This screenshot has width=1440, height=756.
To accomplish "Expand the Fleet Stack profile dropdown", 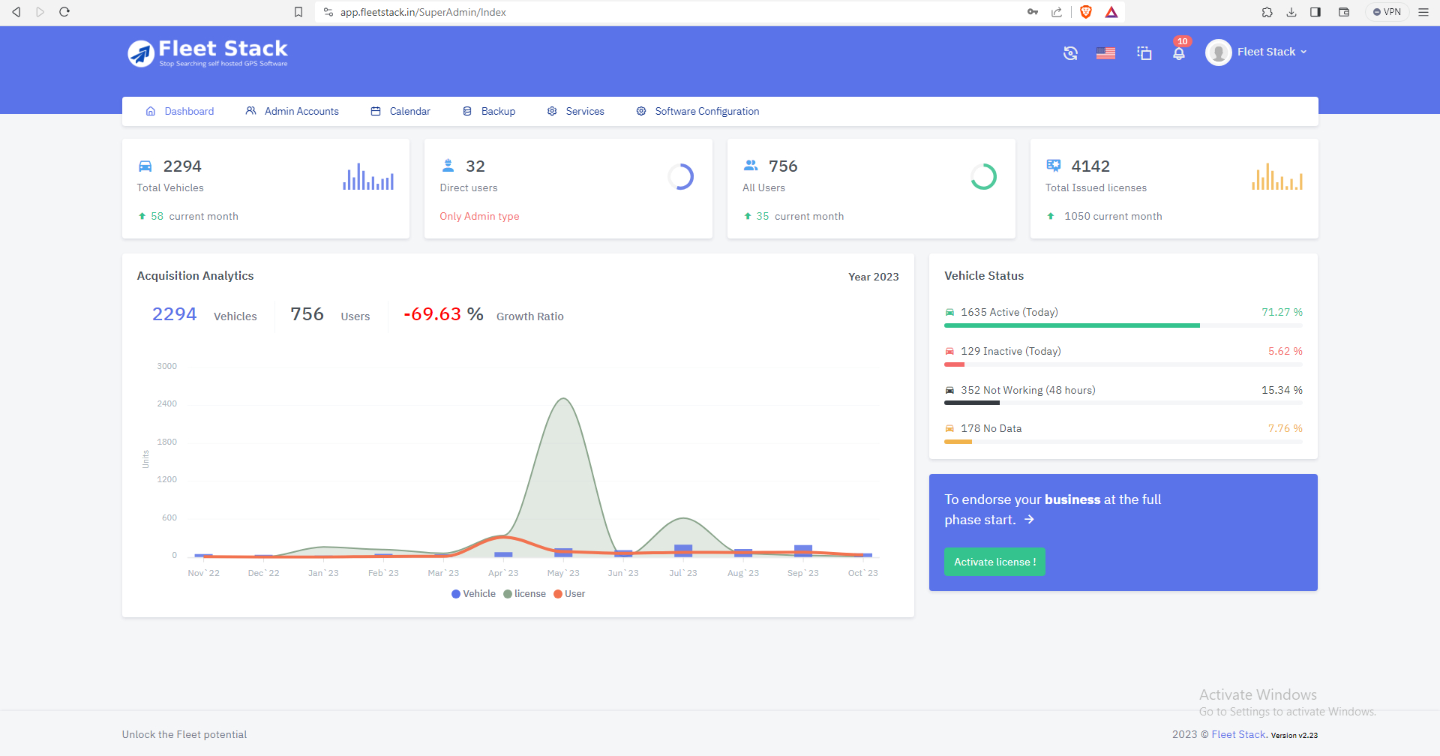I will coord(1256,52).
